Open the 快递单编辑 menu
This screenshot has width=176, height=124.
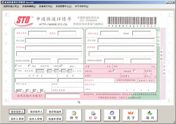pyautogui.click(x=29, y=6)
